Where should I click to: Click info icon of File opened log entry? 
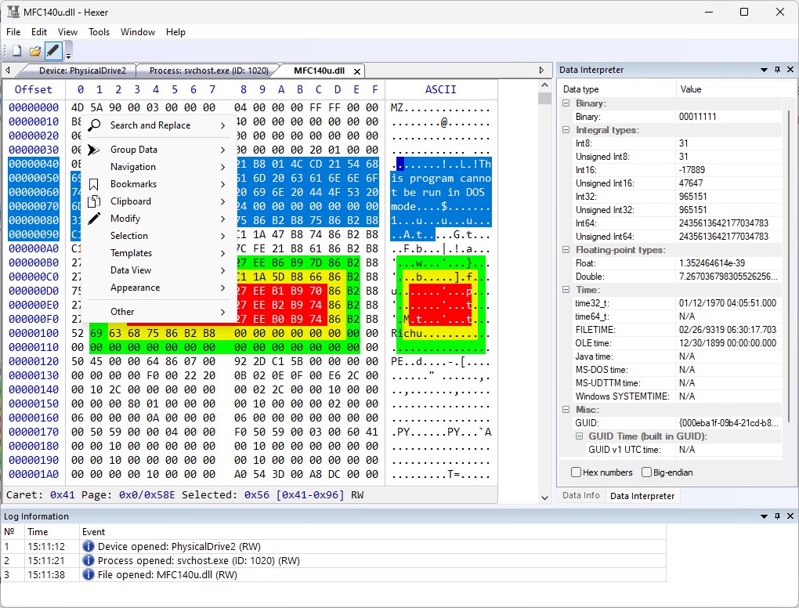89,575
